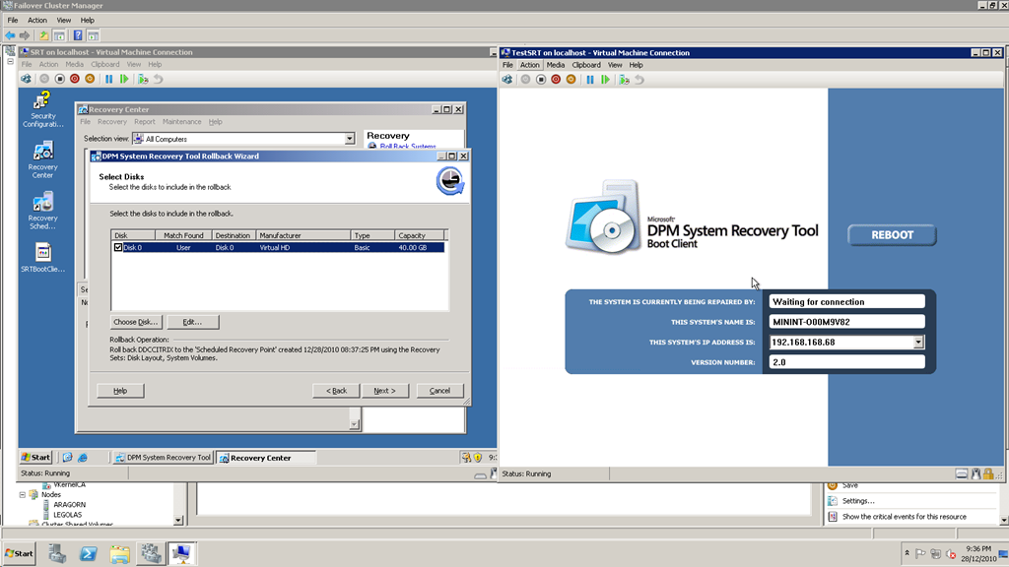Open Windows Explorer from host taskbar
This screenshot has height=567, width=1009.
[119, 553]
